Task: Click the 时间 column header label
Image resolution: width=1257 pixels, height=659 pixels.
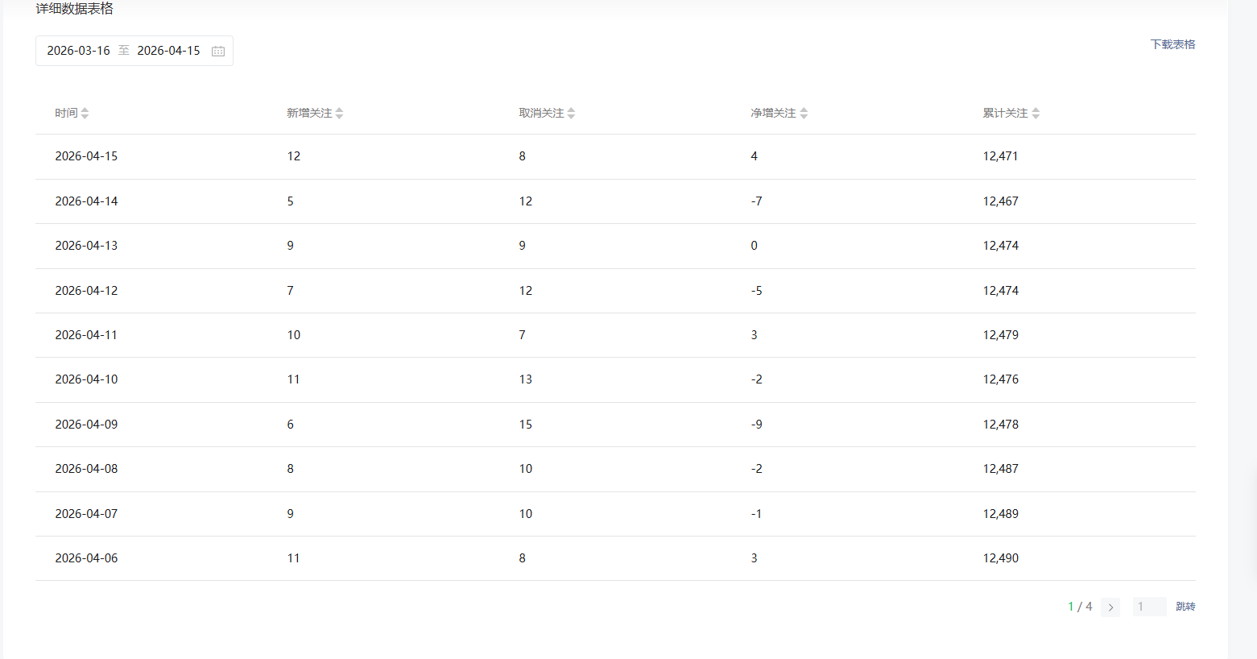Action: [x=66, y=114]
